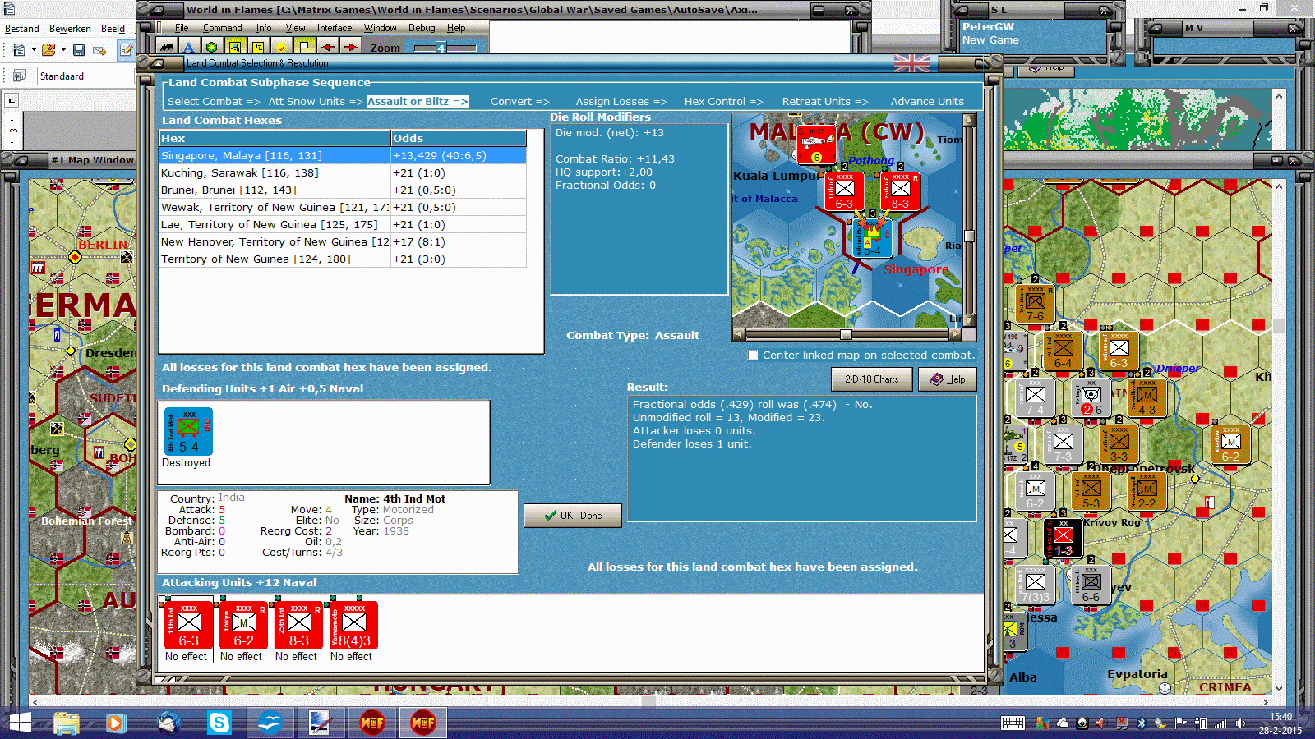Click the Hex Control phase step
The width and height of the screenshot is (1315, 739).
[724, 102]
